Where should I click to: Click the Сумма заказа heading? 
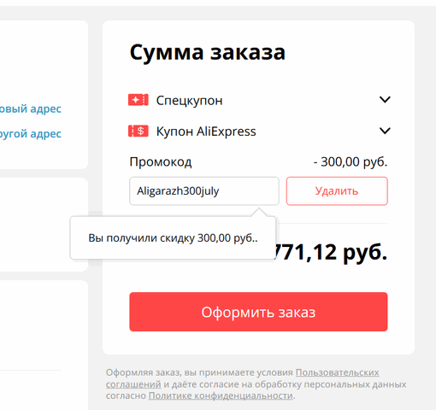(x=208, y=52)
